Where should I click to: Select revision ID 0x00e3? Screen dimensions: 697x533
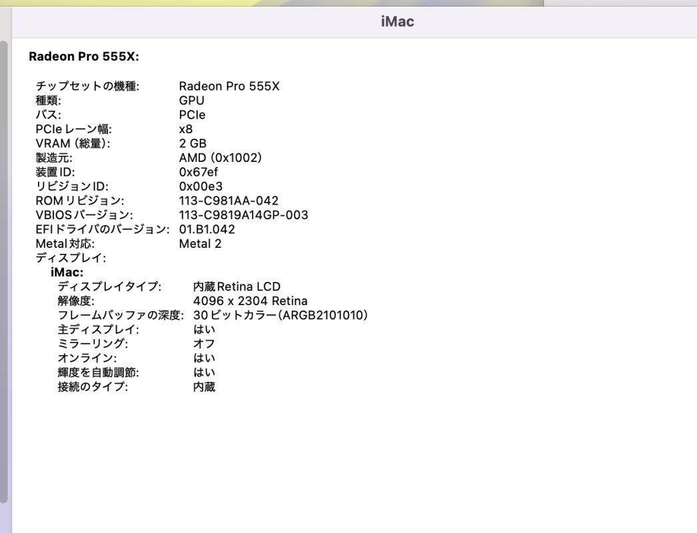(x=201, y=187)
